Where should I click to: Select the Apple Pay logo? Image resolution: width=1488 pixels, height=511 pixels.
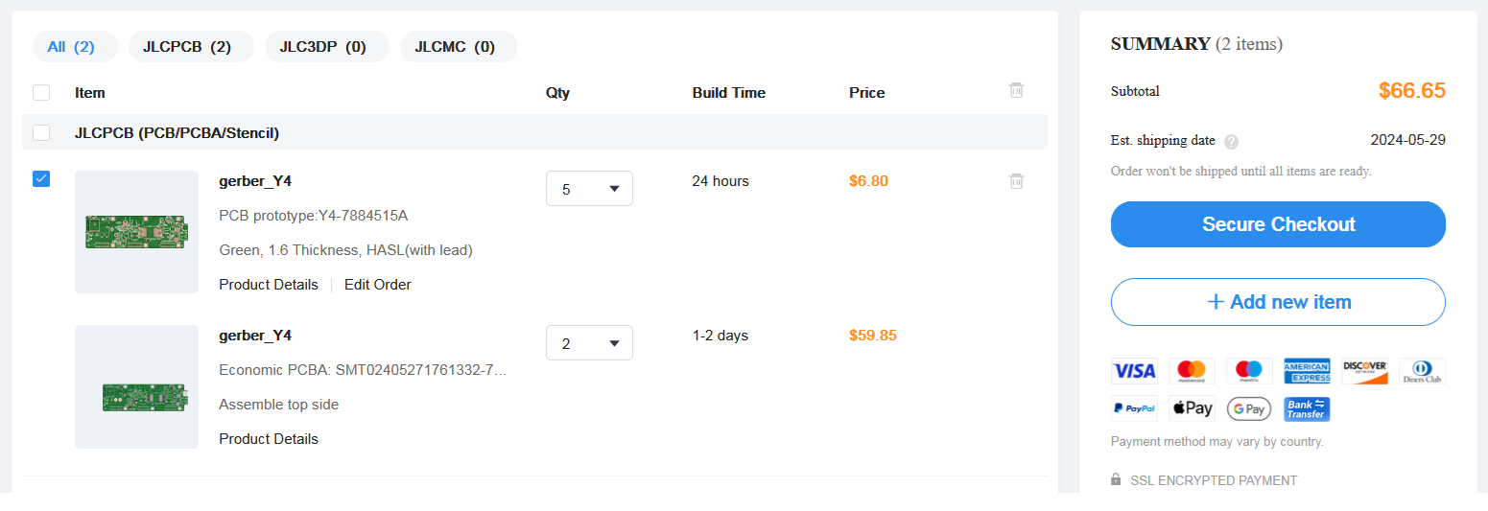tap(1192, 408)
